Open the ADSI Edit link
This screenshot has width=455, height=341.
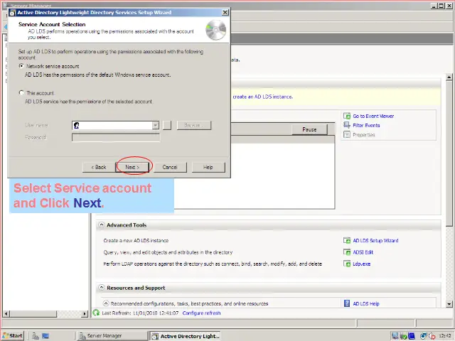pyautogui.click(x=363, y=252)
